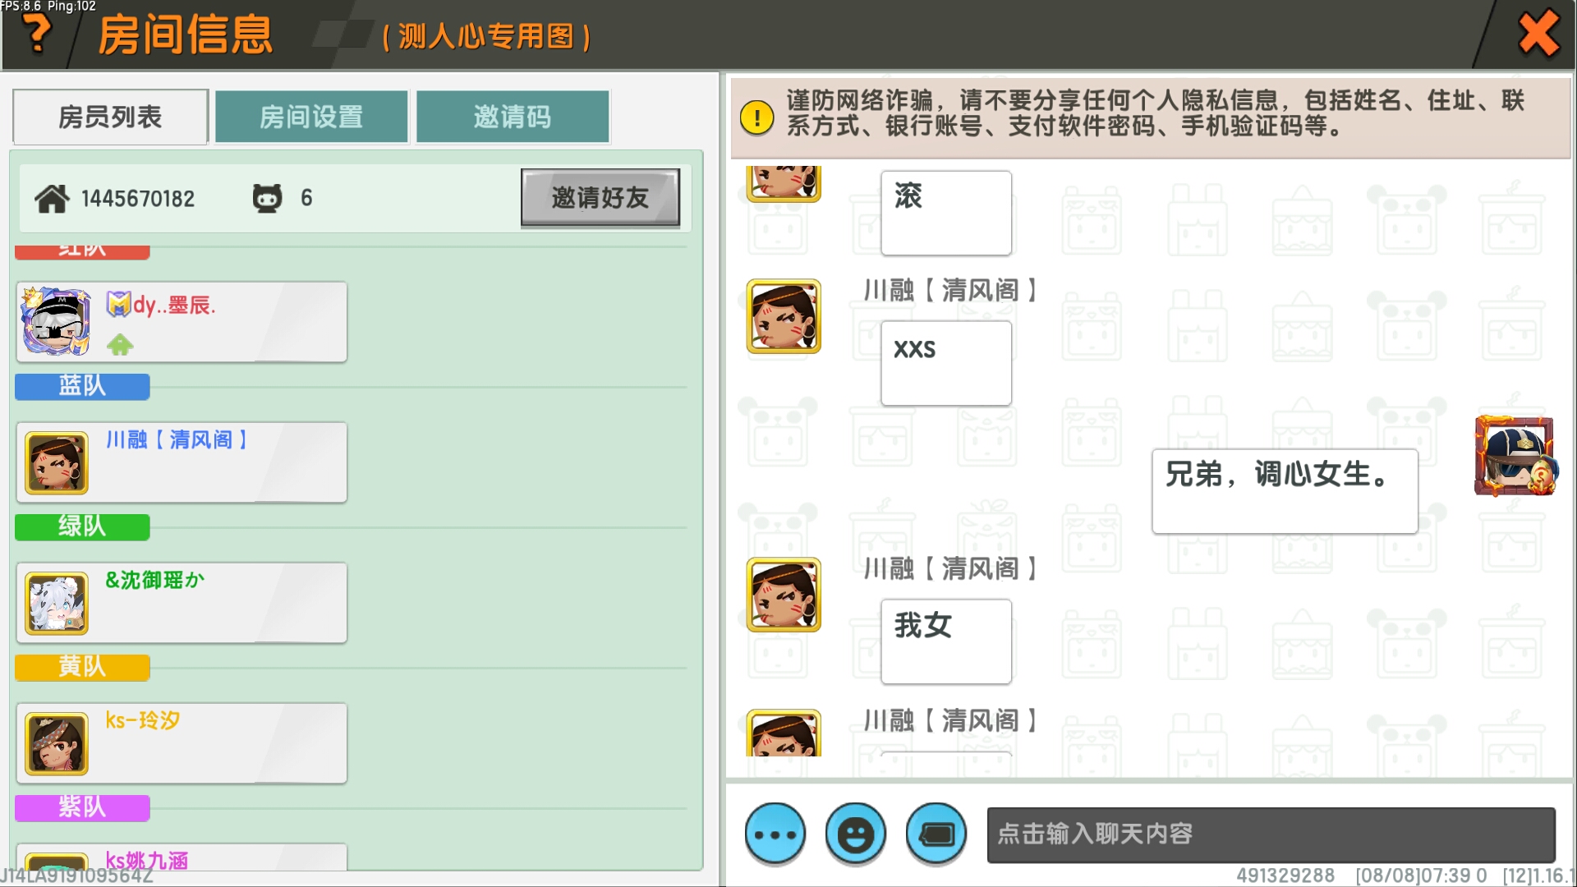Click the green house icon under dy..墨辰

click(x=120, y=345)
